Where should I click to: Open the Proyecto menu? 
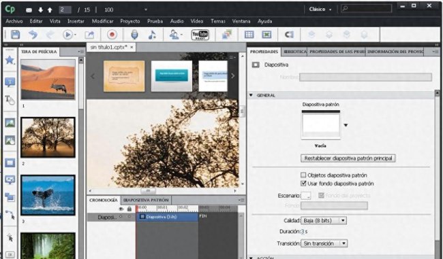(130, 21)
